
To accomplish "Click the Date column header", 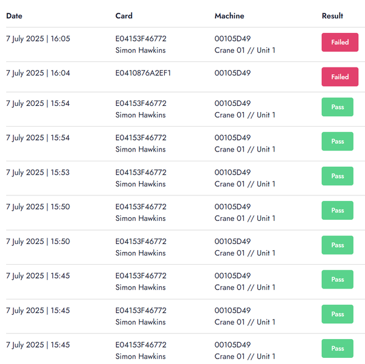I will click(15, 16).
